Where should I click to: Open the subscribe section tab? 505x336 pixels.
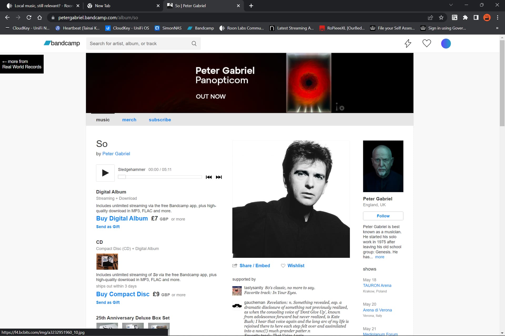tap(160, 120)
